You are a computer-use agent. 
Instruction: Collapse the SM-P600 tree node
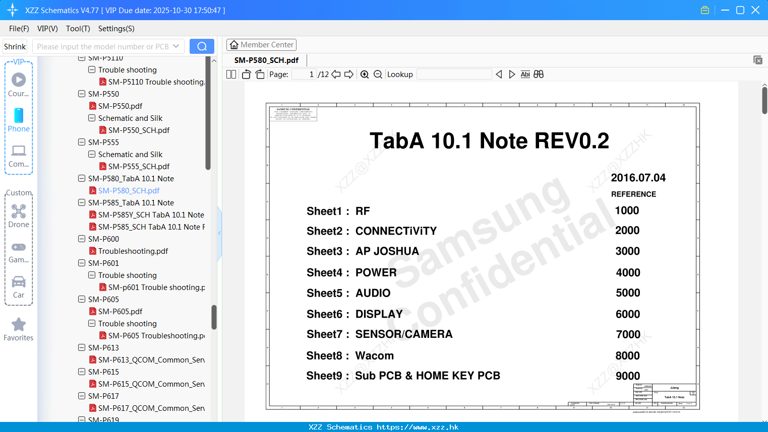point(82,239)
